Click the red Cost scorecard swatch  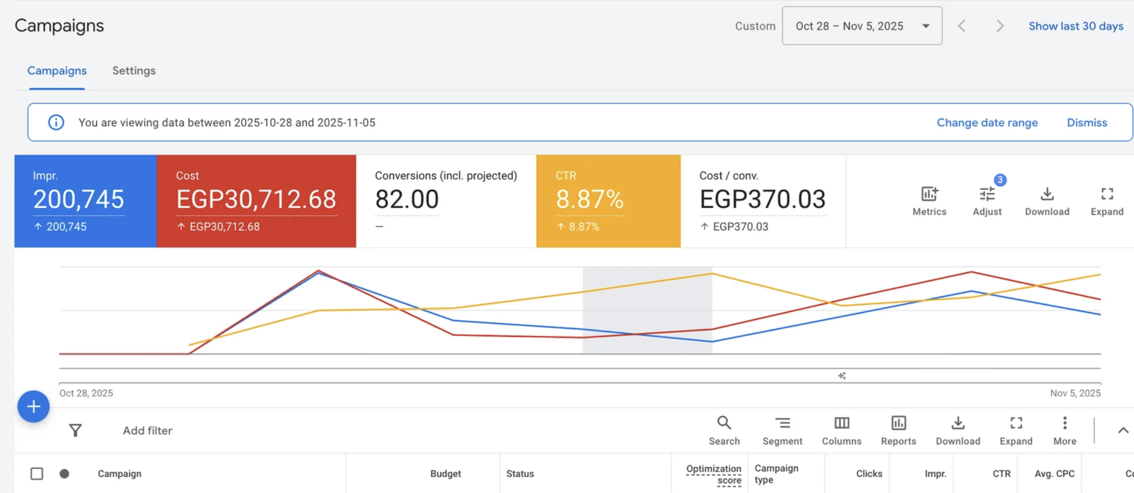pyautogui.click(x=256, y=200)
